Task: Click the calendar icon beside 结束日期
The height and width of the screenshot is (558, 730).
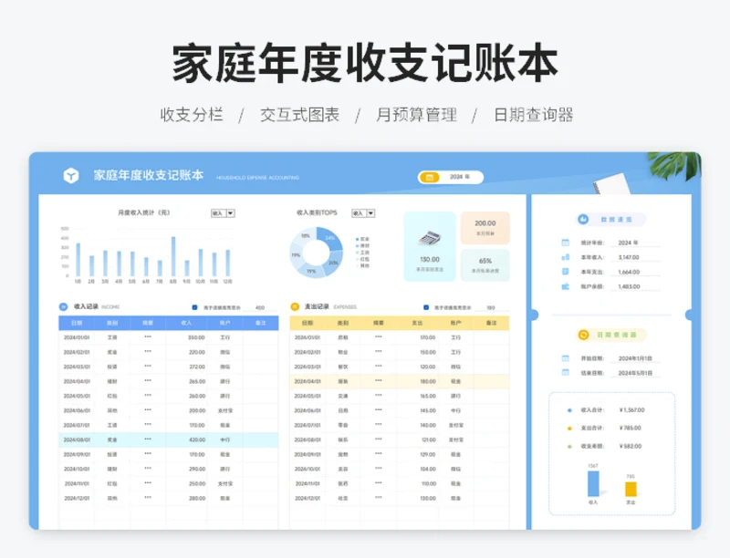Action: pyautogui.click(x=565, y=373)
